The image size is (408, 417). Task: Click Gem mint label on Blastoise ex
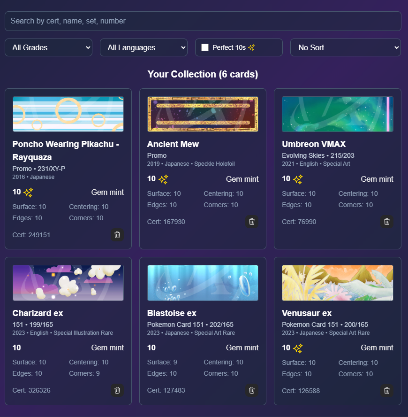(242, 347)
